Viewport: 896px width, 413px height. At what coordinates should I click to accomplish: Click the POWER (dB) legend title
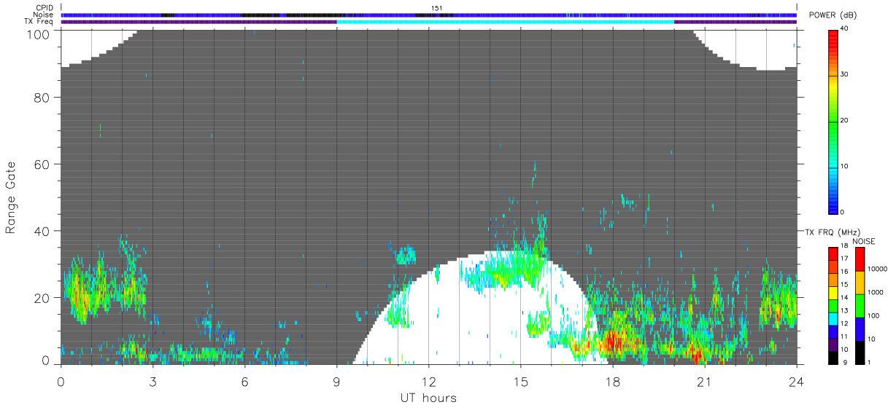point(833,16)
